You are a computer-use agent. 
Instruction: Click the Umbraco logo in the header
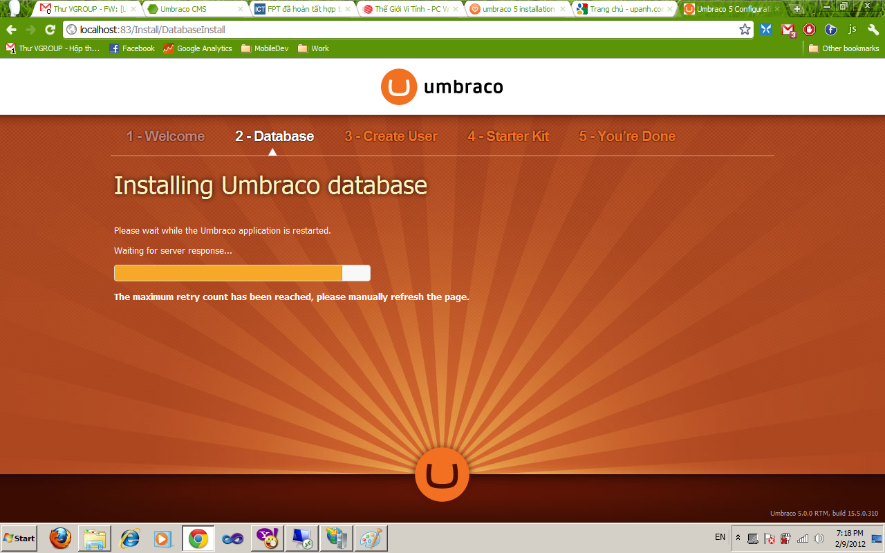pyautogui.click(x=442, y=87)
